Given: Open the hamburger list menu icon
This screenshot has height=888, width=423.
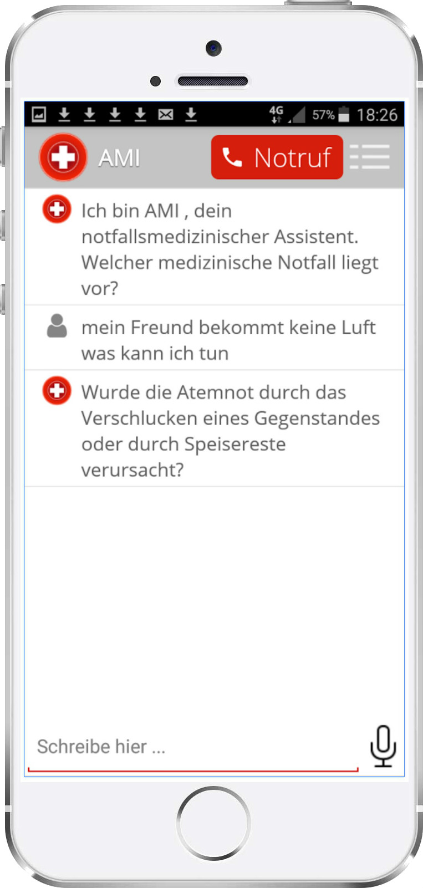Looking at the screenshot, I should tap(370, 157).
